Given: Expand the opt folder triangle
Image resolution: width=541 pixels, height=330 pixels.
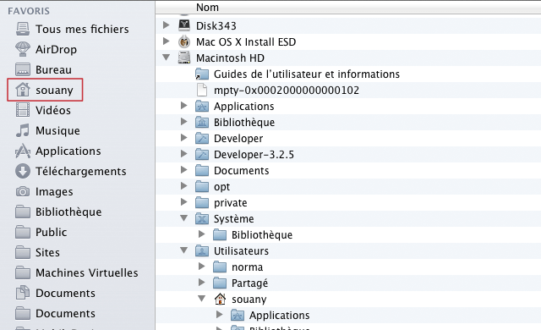Looking at the screenshot, I should click(184, 186).
